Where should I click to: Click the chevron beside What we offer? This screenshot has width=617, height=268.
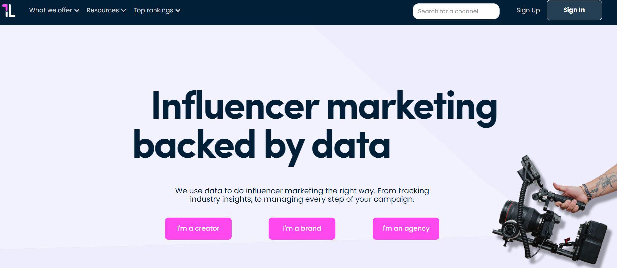pos(77,11)
